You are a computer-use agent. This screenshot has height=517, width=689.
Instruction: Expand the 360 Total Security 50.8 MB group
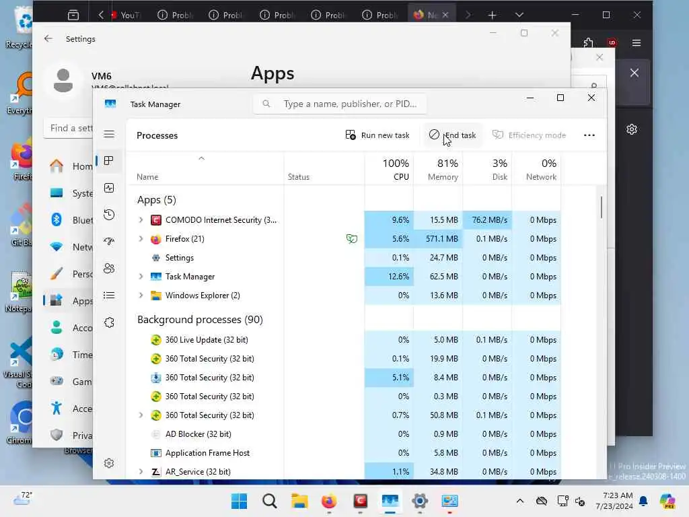141,415
